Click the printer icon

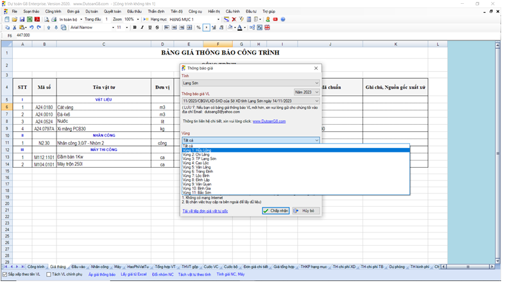click(x=54, y=19)
